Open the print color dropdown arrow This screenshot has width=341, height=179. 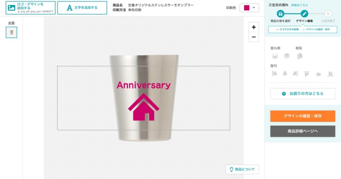point(254,8)
